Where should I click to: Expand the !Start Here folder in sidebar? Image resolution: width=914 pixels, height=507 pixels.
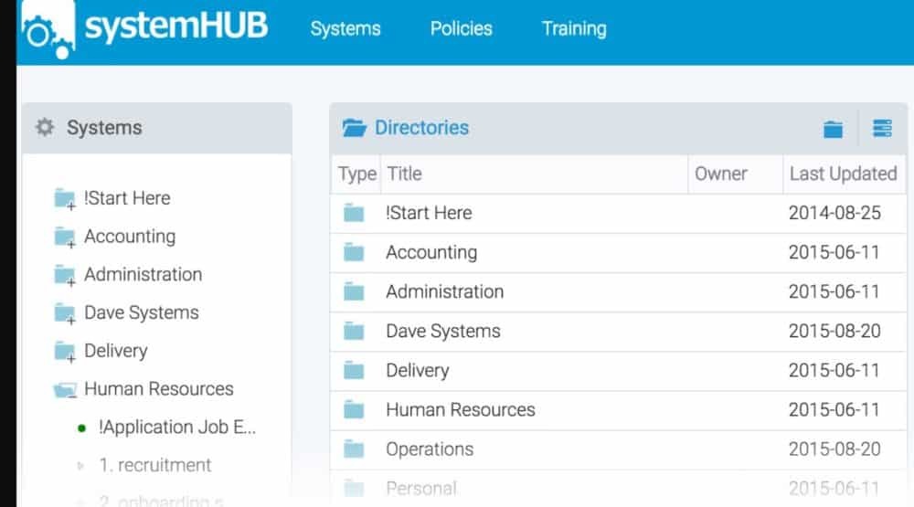coord(64,199)
